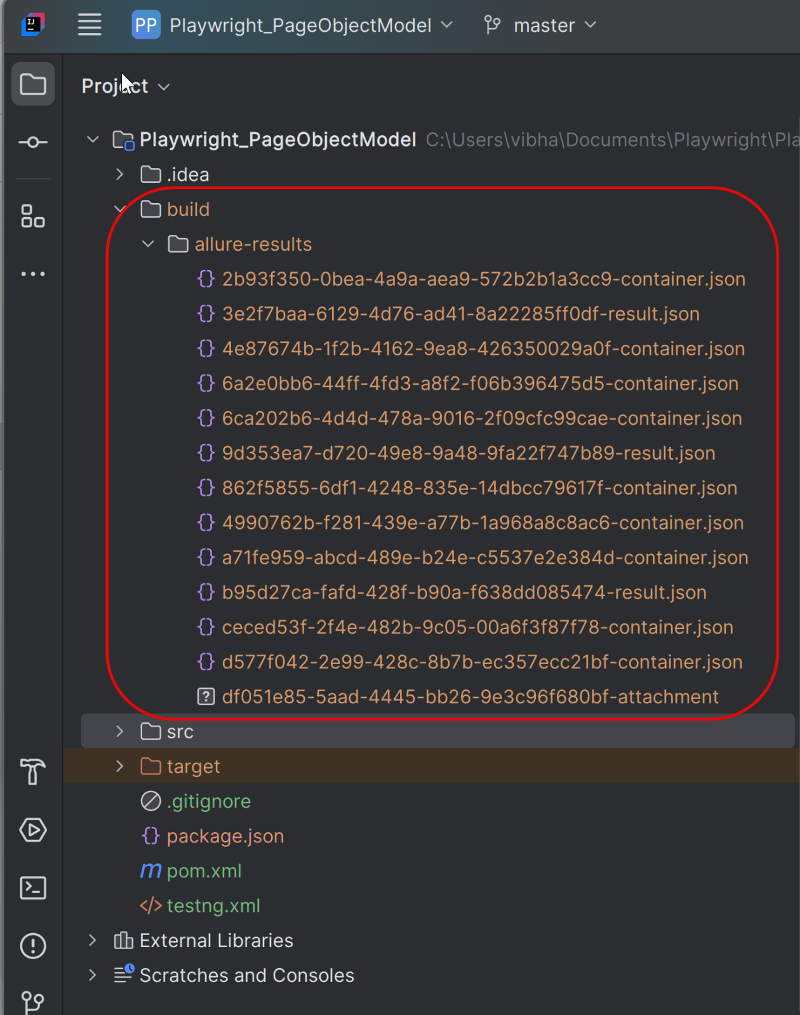The height and width of the screenshot is (1015, 800).
Task: Open the Structure tool window
Action: point(33,216)
